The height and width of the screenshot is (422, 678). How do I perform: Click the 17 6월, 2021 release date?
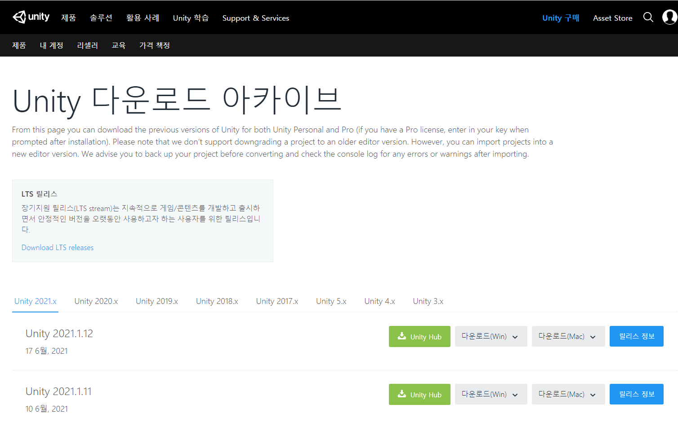(x=47, y=351)
